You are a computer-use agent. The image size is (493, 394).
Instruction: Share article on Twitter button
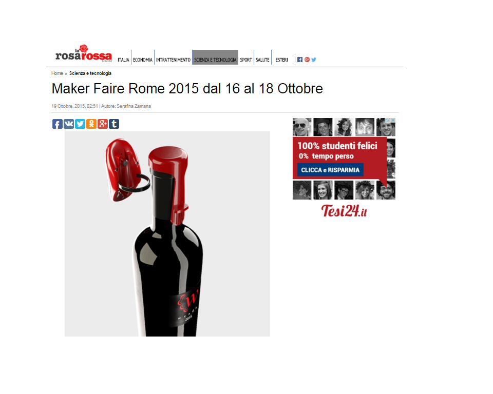(x=80, y=124)
